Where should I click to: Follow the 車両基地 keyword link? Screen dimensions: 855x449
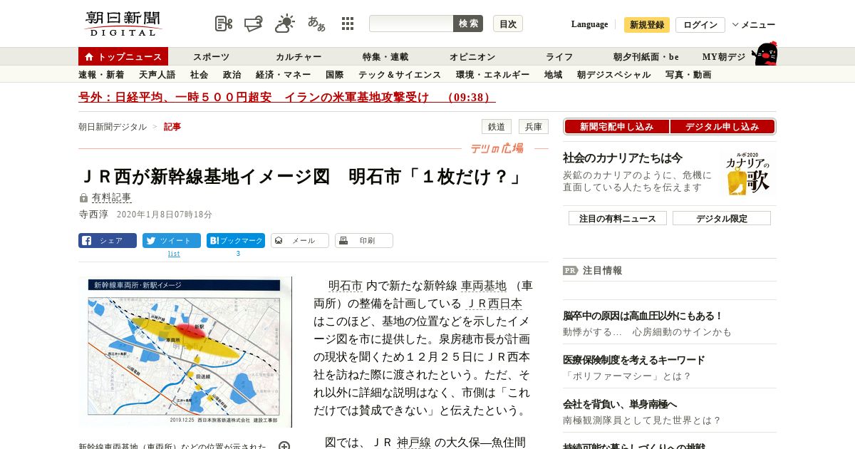pyautogui.click(x=484, y=286)
